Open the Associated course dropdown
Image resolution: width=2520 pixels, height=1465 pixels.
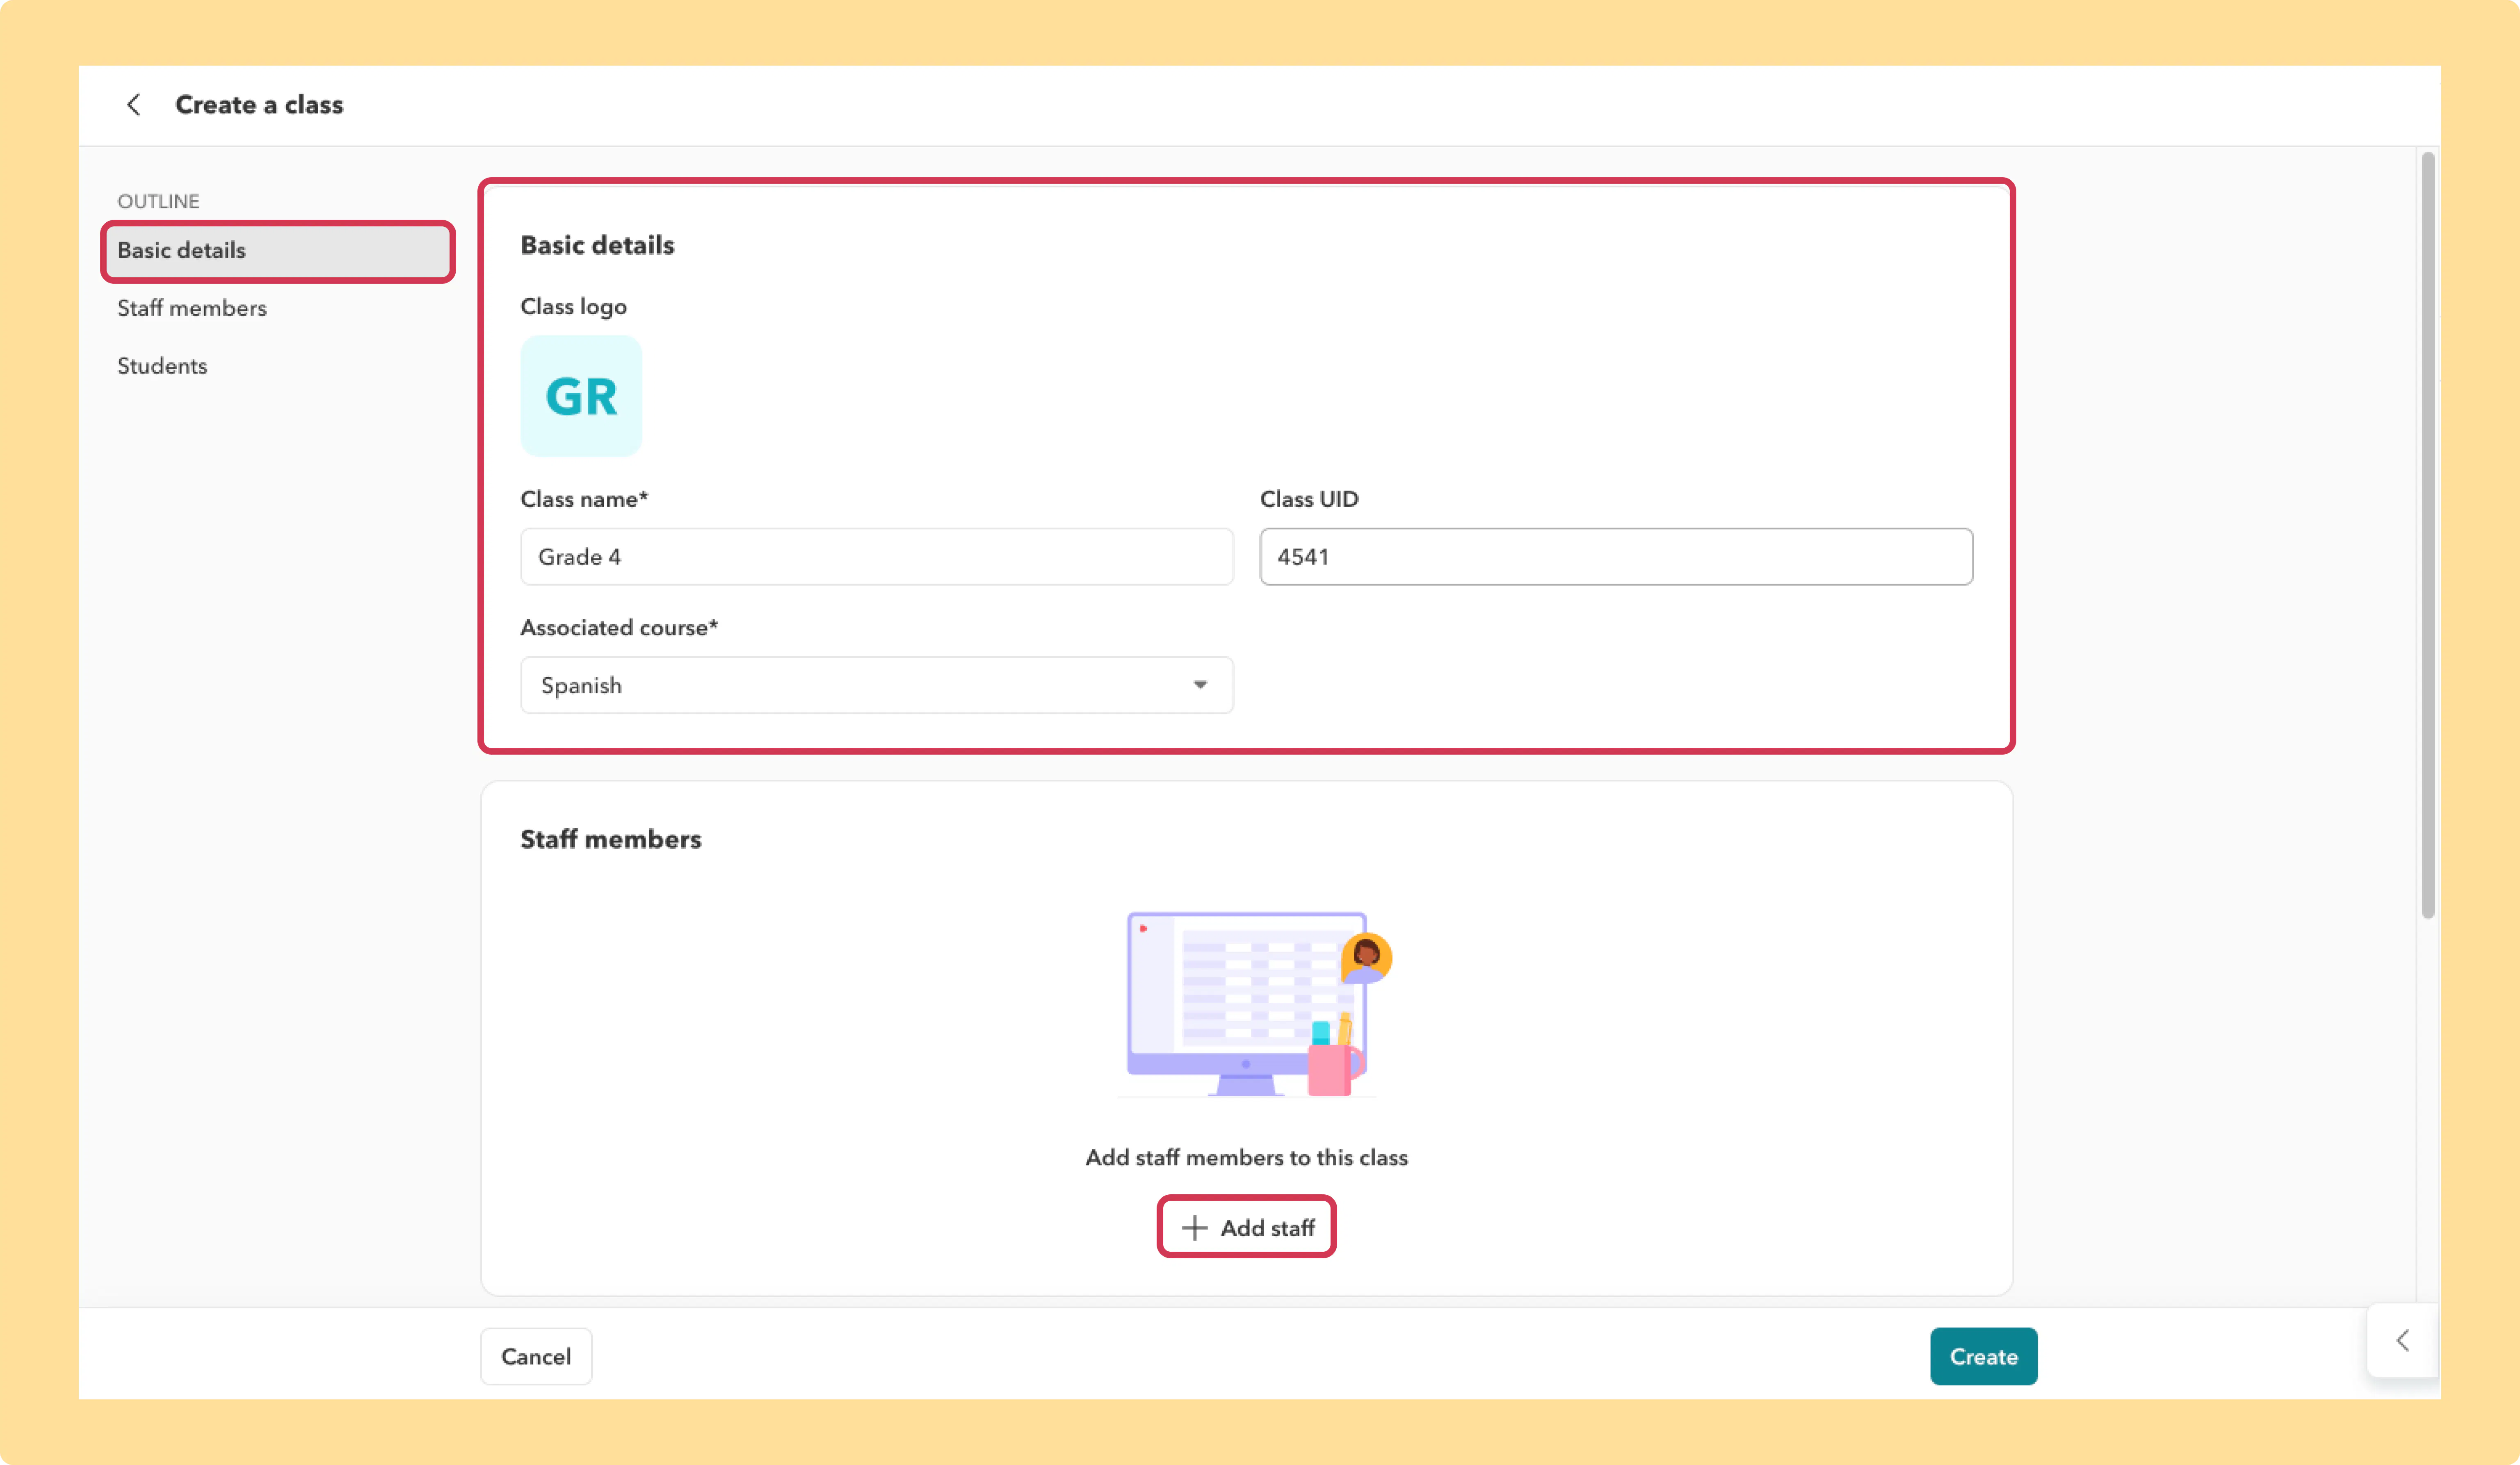877,685
